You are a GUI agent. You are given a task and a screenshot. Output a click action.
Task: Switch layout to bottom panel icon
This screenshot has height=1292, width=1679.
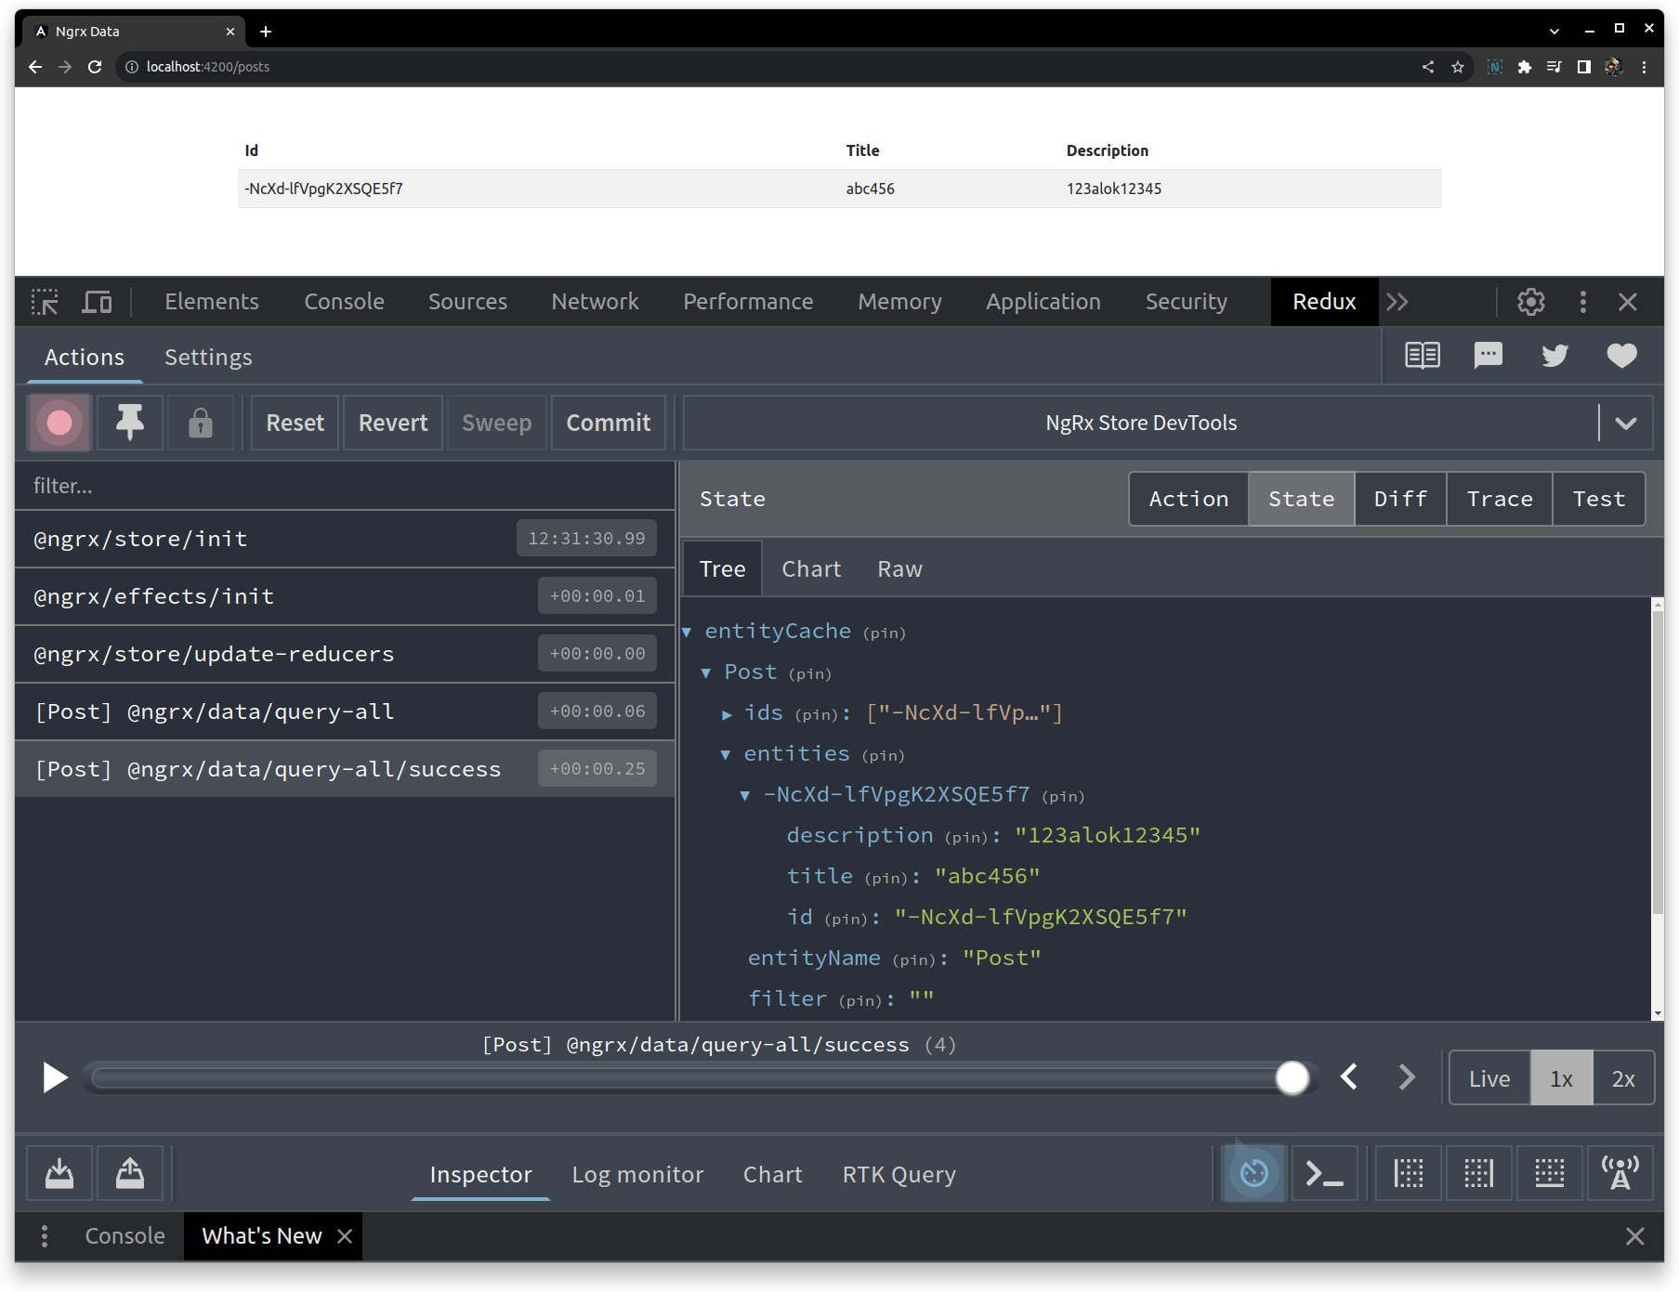1550,1173
